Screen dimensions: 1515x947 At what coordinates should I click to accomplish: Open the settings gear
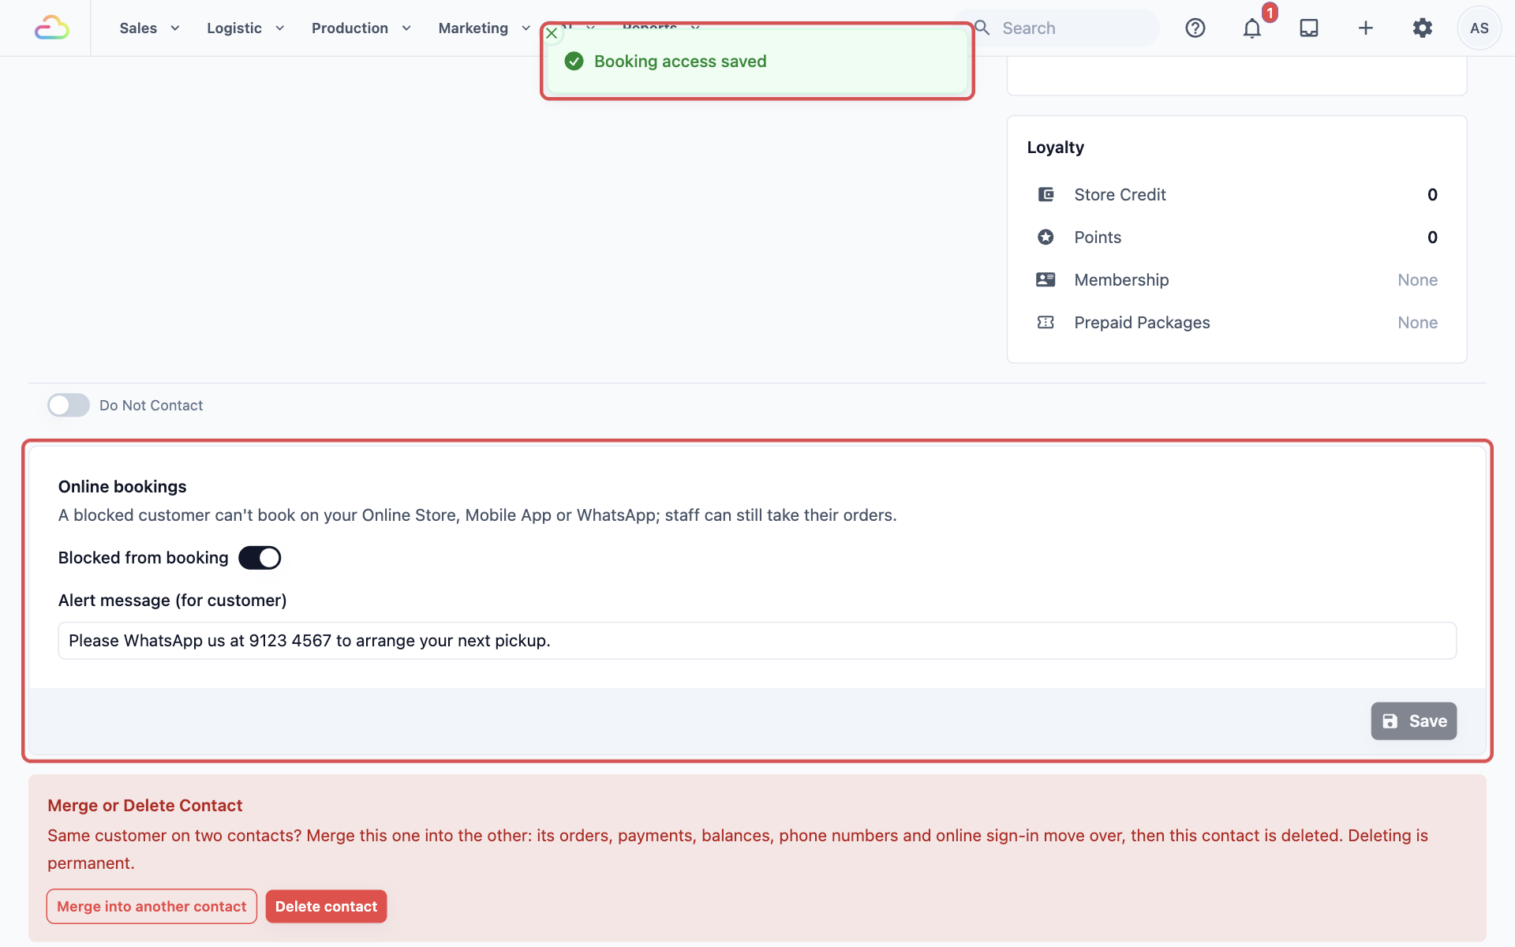[x=1423, y=28]
